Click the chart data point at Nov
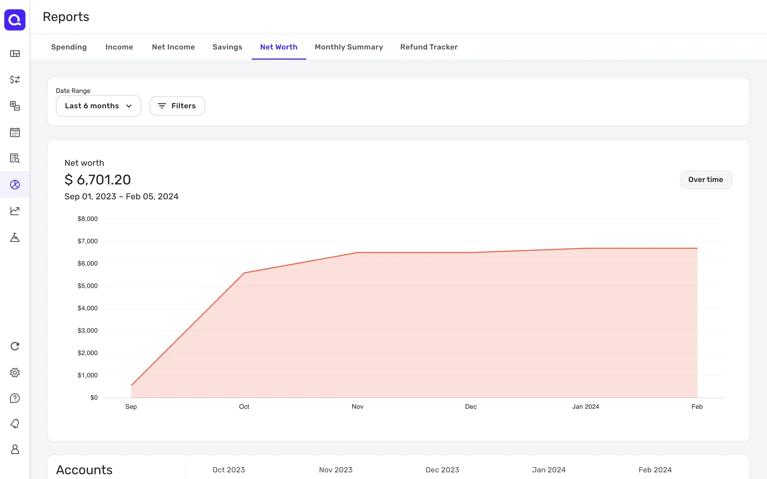Image resolution: width=767 pixels, height=479 pixels. pyautogui.click(x=358, y=253)
